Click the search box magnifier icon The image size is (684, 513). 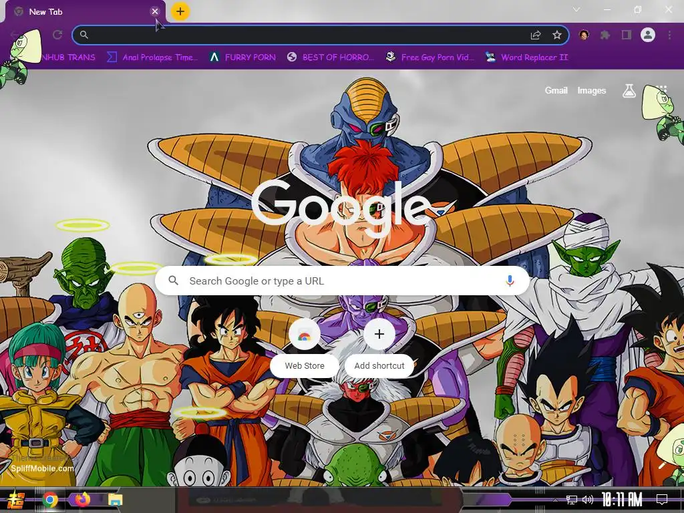[x=173, y=281]
